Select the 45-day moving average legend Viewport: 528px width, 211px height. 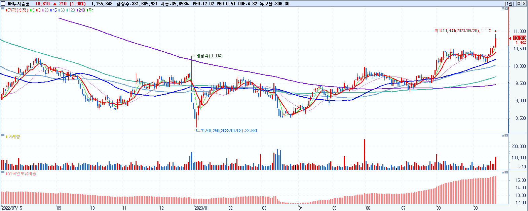pyautogui.click(x=53, y=10)
